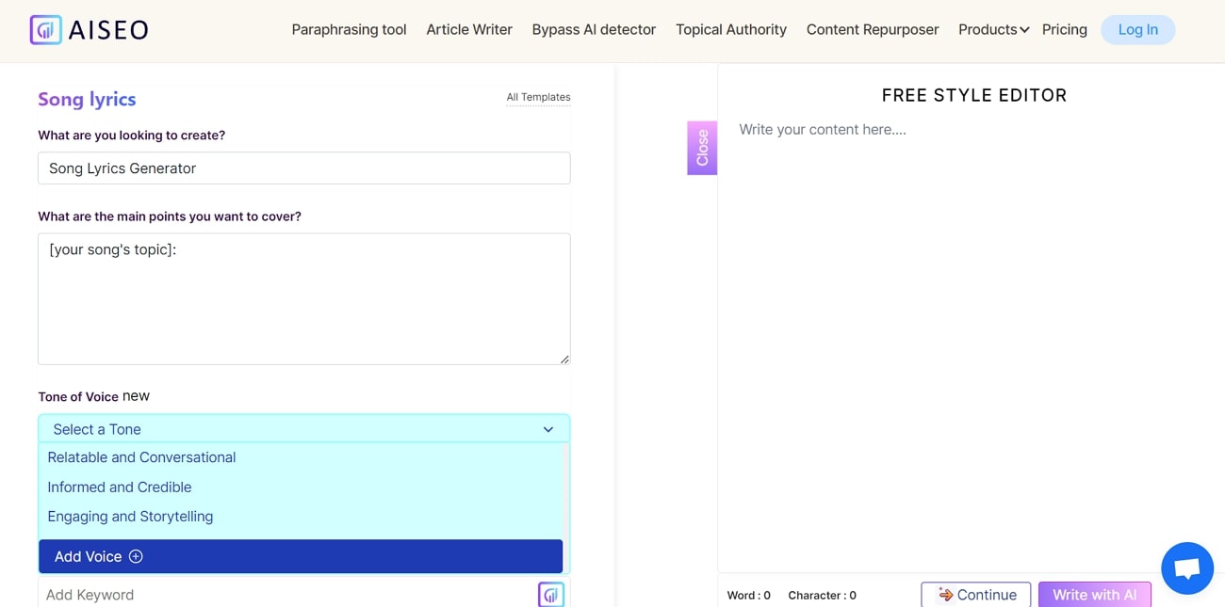Image resolution: width=1225 pixels, height=607 pixels.
Task: Open the Article Writer page
Action: [468, 29]
